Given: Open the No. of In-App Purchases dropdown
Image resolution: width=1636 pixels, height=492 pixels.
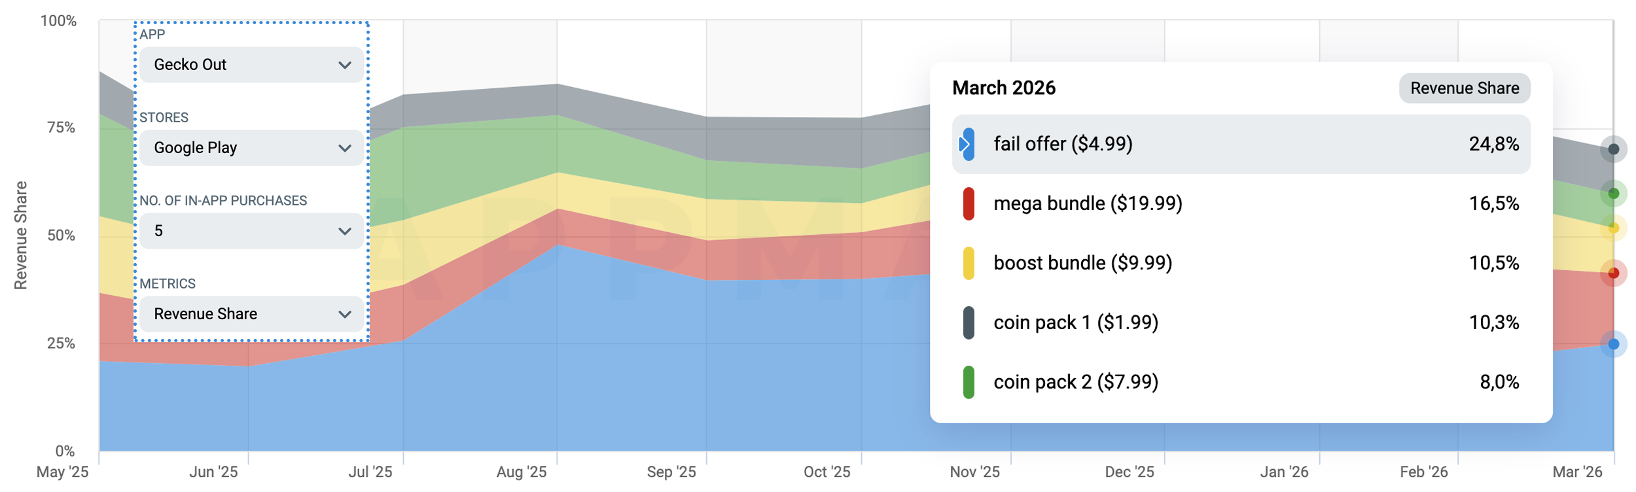Looking at the screenshot, I should (251, 231).
